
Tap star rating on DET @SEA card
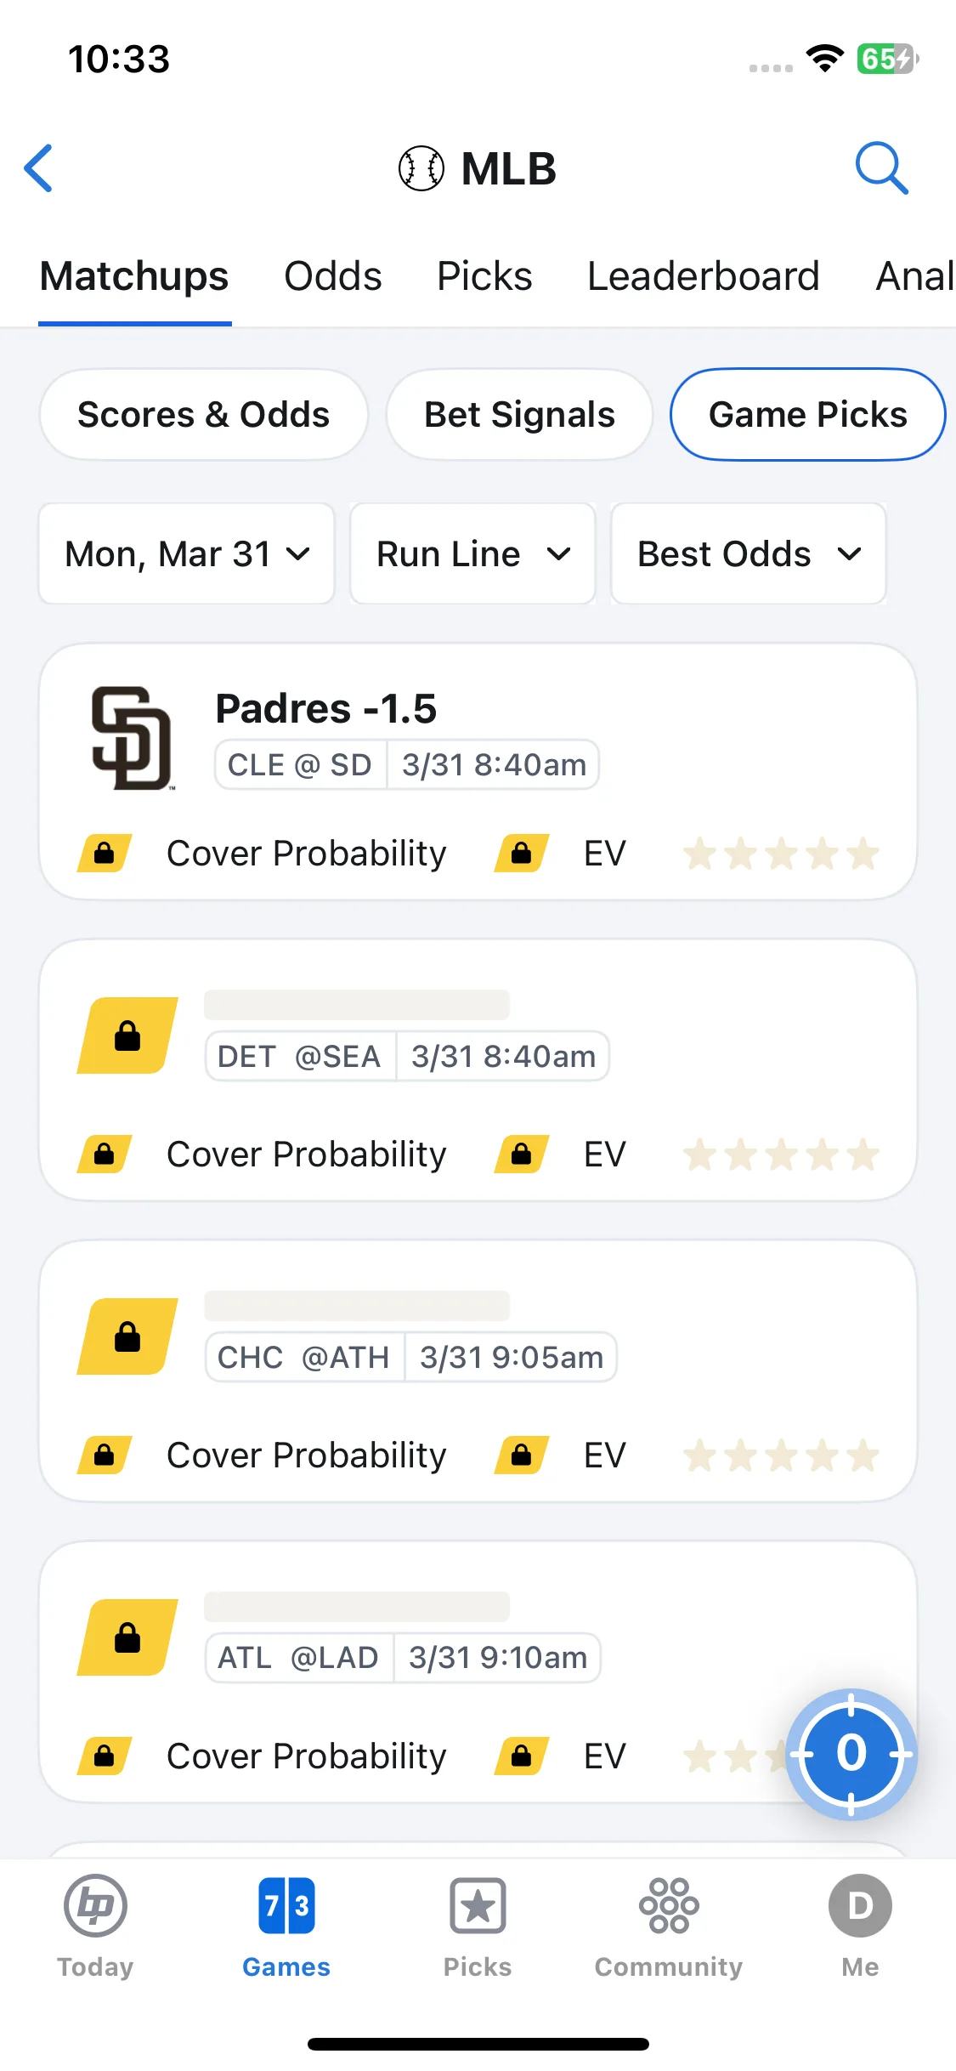782,1155
